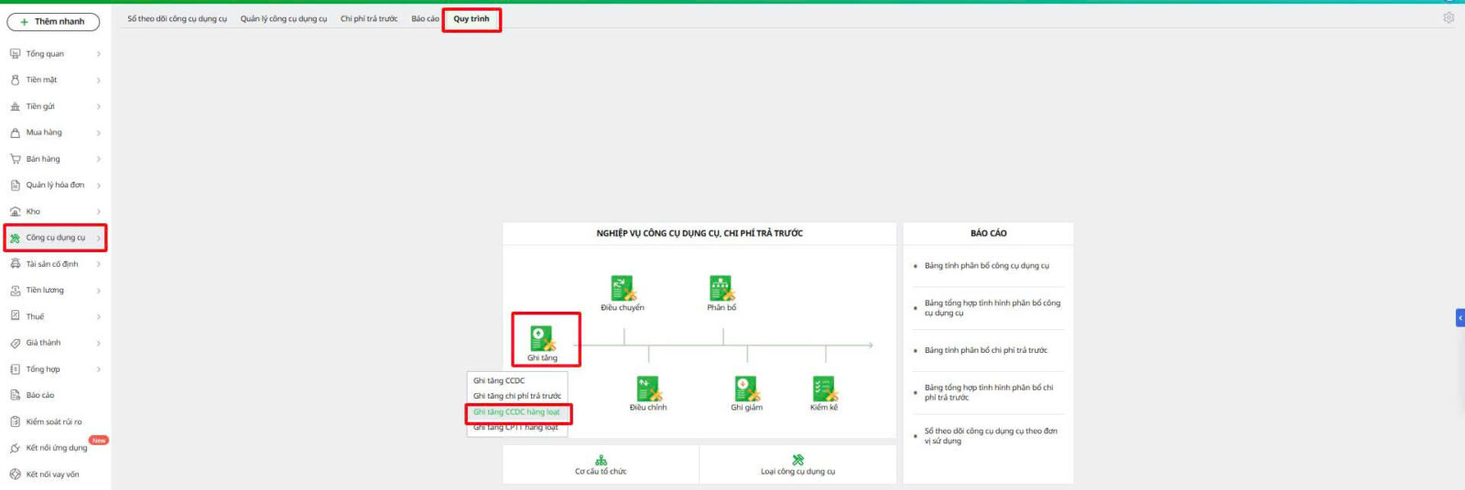Select the Phân bổ workflow icon
The image size is (1465, 490).
tap(722, 289)
